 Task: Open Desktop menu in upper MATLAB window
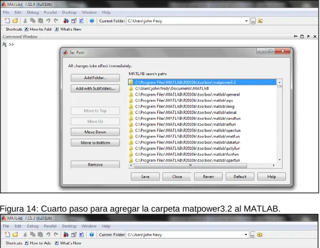pos(69,12)
